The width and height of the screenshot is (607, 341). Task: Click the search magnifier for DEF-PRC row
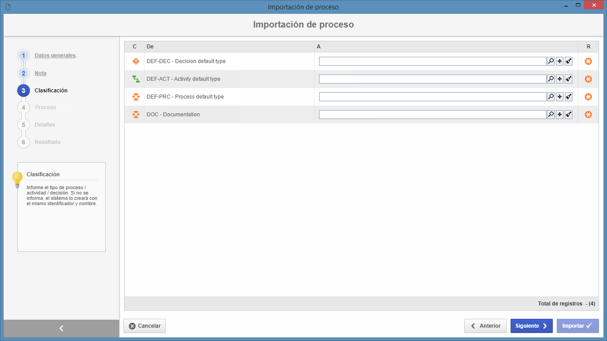click(551, 97)
